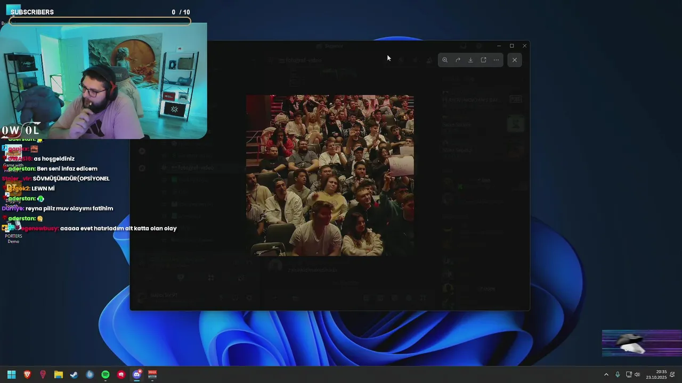Minimize the Discord window
The width and height of the screenshot is (682, 383).
click(x=499, y=46)
